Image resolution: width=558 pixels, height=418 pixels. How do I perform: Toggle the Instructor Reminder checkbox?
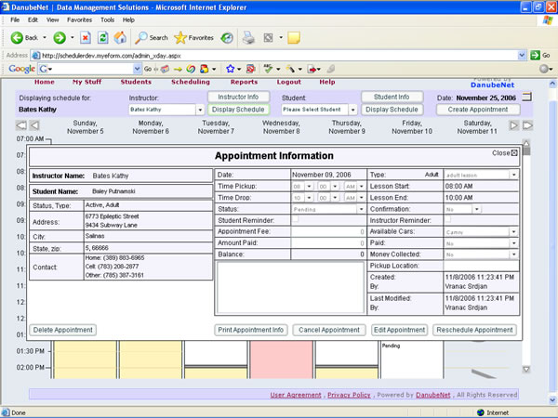448,219
